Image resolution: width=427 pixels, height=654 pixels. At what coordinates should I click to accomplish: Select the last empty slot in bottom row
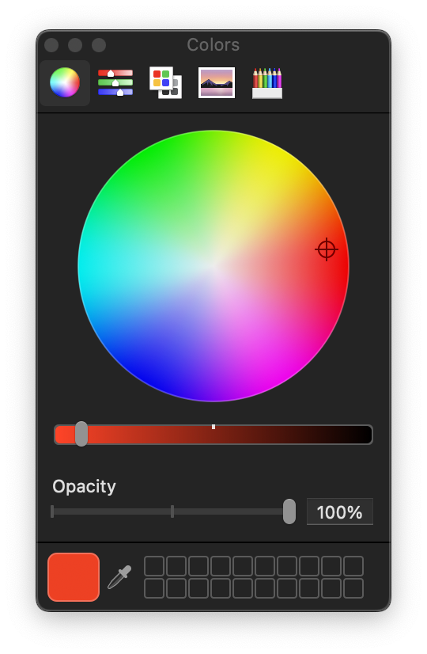point(353,588)
